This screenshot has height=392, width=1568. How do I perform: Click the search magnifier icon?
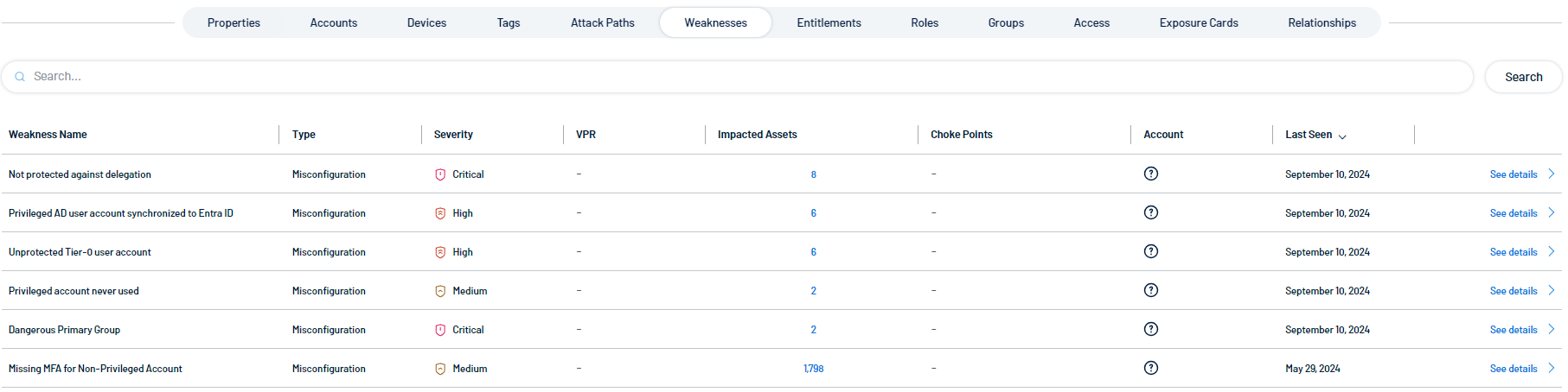[x=20, y=77]
